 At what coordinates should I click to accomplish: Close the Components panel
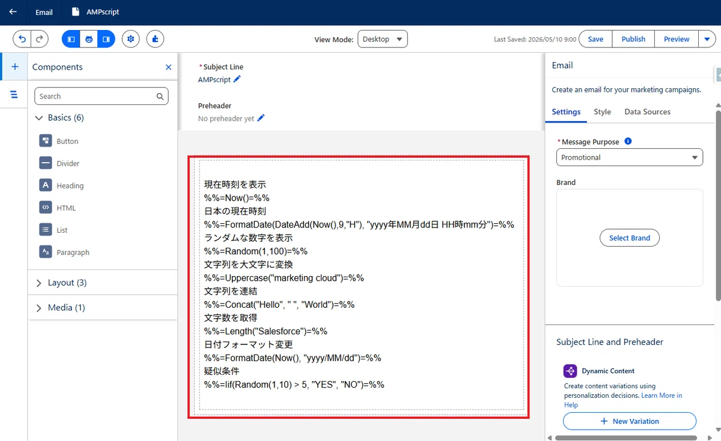tap(168, 67)
